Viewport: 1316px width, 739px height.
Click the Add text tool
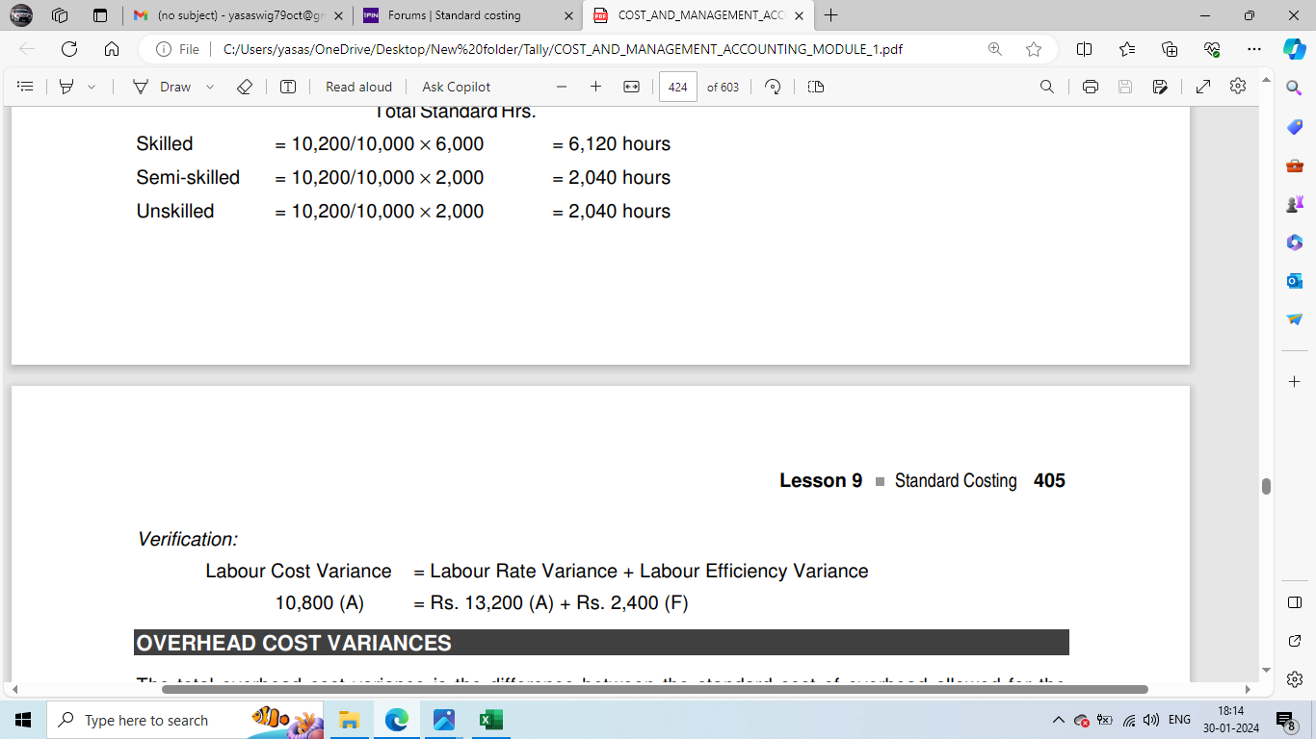[x=288, y=87]
